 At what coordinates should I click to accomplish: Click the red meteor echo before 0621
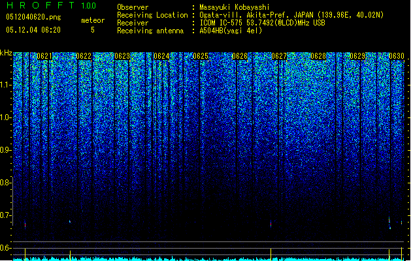click(x=25, y=225)
